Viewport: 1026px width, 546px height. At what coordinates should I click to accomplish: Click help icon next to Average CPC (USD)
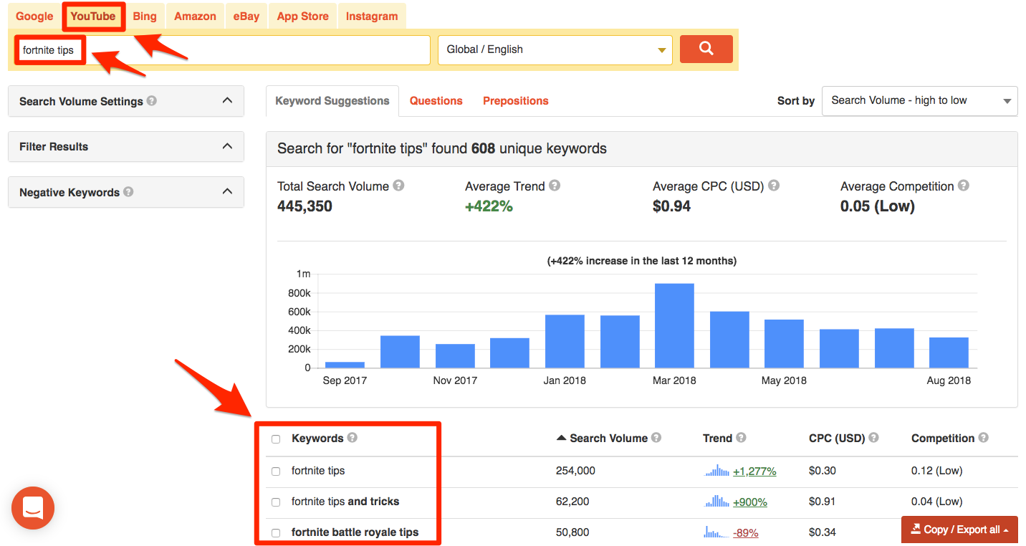click(x=774, y=186)
